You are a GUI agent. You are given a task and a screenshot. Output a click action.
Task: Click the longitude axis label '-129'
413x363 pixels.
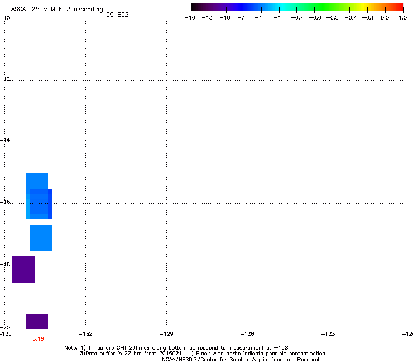[166, 334]
